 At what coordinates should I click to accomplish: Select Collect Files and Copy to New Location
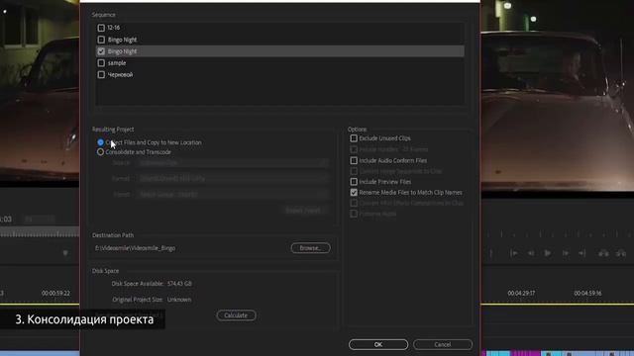pyautogui.click(x=100, y=142)
